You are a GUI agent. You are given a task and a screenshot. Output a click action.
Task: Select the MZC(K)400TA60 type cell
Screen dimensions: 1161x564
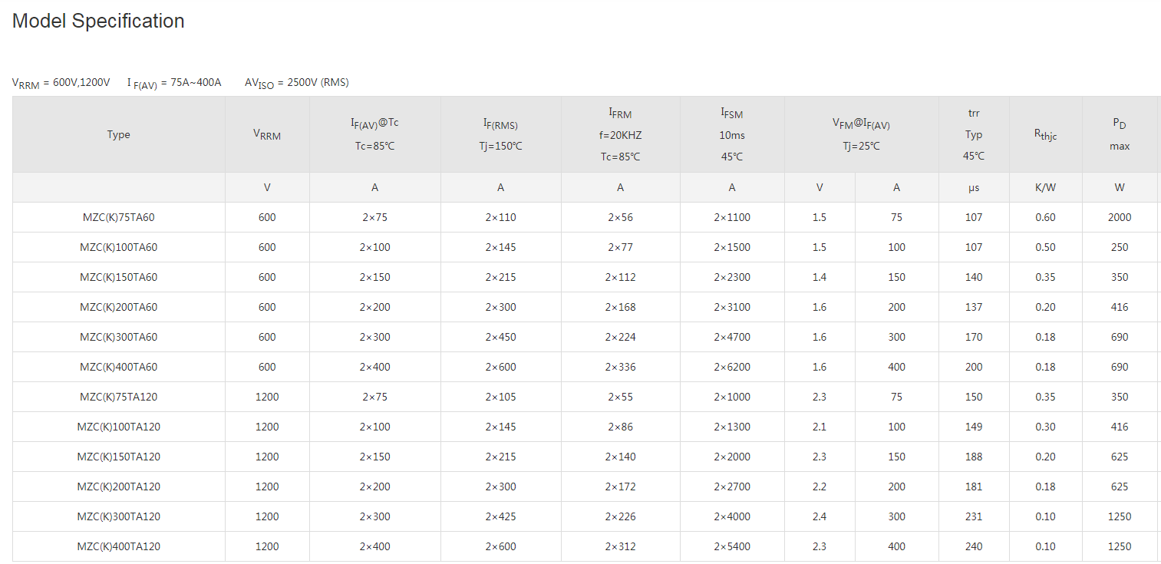[x=119, y=367]
